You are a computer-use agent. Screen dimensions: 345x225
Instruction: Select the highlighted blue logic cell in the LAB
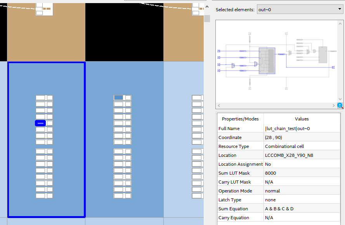tap(40, 123)
